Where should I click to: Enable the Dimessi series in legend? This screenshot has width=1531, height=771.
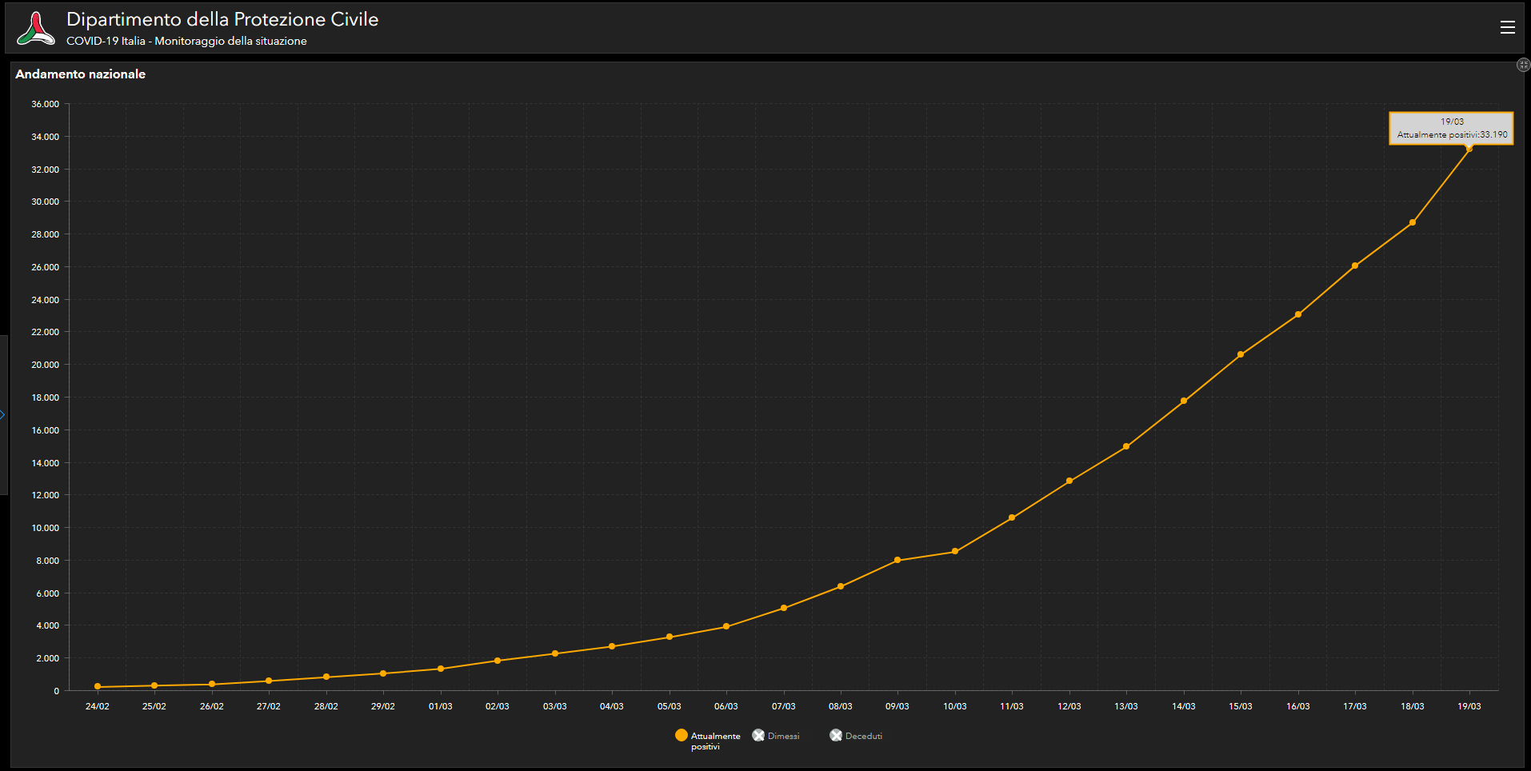[x=776, y=736]
